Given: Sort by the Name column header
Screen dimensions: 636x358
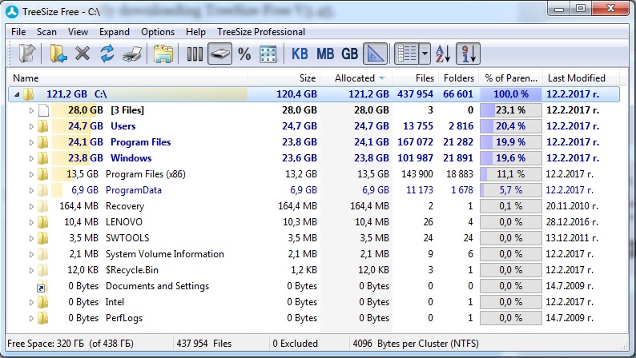Looking at the screenshot, I should pyautogui.click(x=127, y=78).
